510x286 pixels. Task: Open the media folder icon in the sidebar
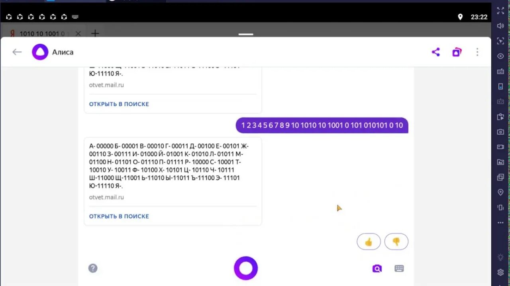(x=500, y=162)
